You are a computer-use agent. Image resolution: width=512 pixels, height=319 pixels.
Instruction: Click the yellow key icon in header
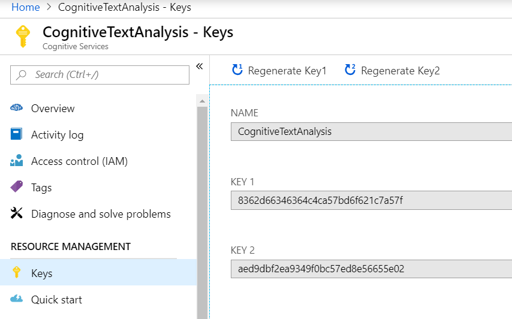click(22, 37)
